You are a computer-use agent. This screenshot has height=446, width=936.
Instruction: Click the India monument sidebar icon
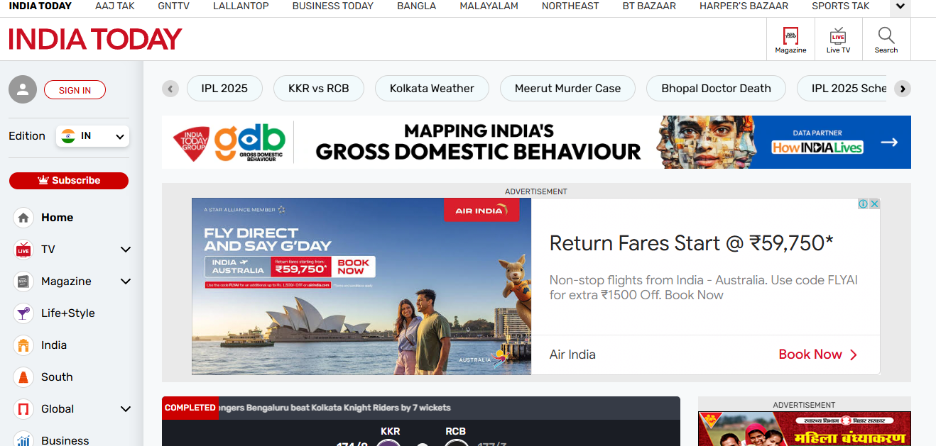click(23, 345)
